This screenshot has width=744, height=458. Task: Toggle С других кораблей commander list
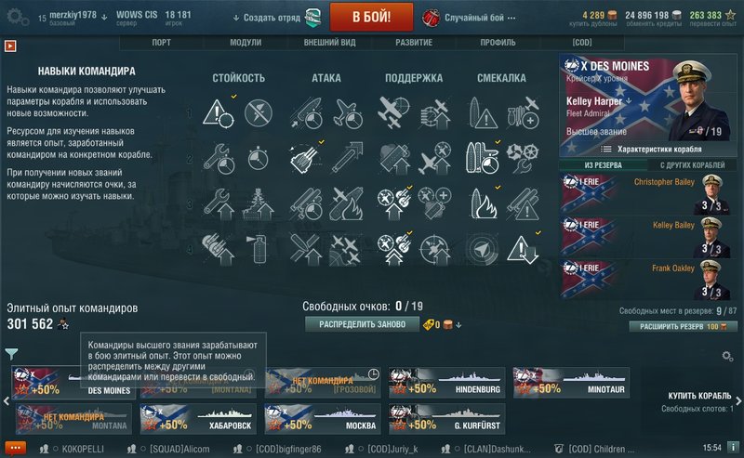692,165
